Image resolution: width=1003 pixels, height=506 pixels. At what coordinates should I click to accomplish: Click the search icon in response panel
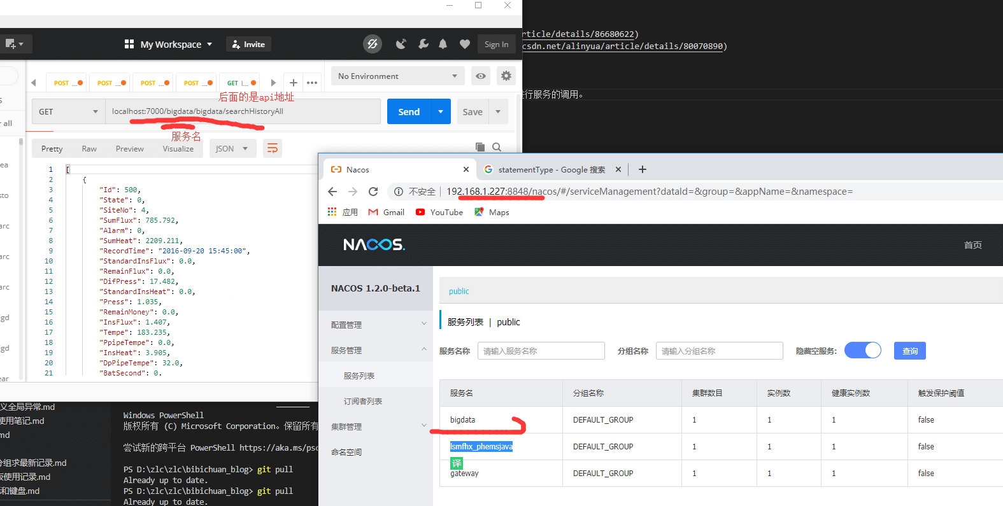click(x=497, y=147)
